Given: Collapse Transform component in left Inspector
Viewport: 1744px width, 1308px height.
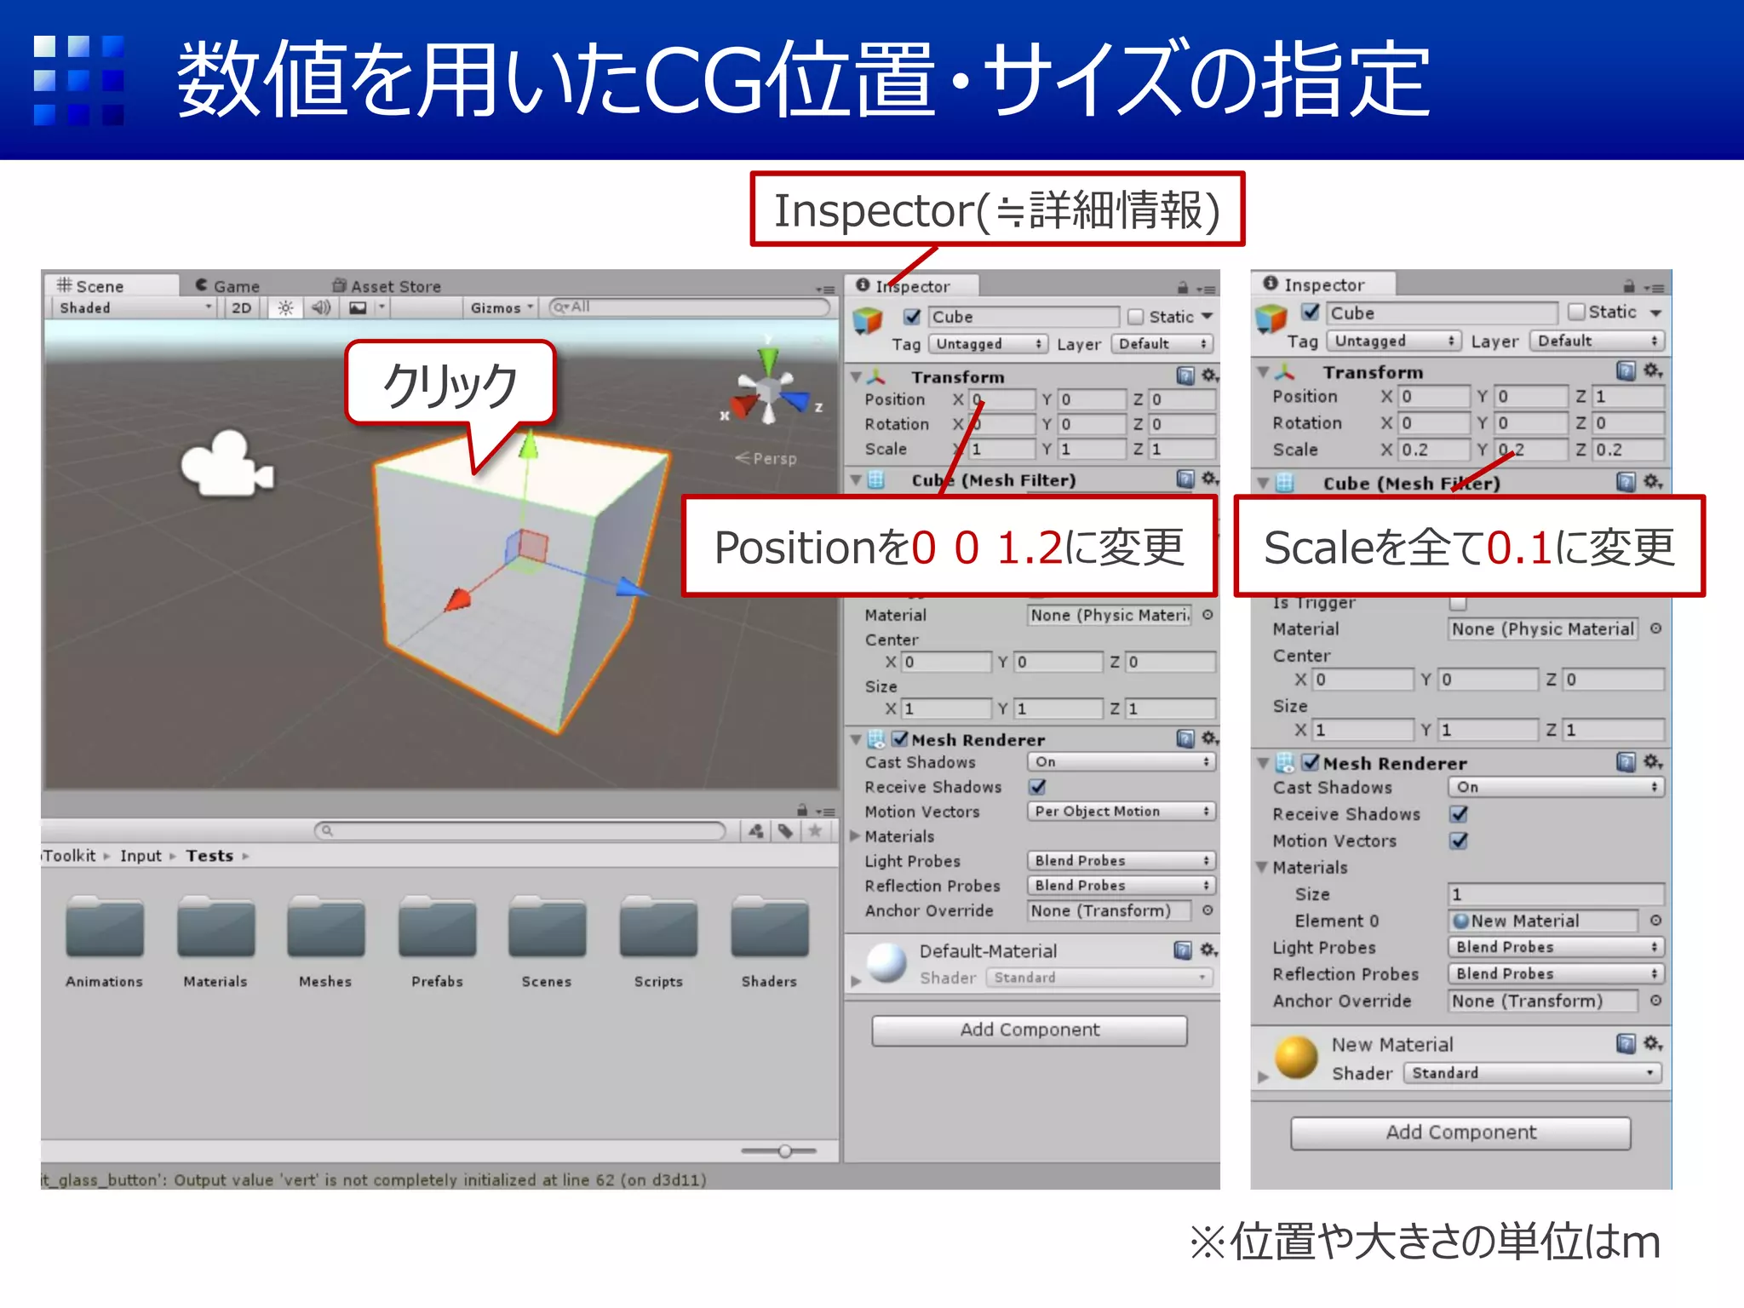Looking at the screenshot, I should [856, 376].
